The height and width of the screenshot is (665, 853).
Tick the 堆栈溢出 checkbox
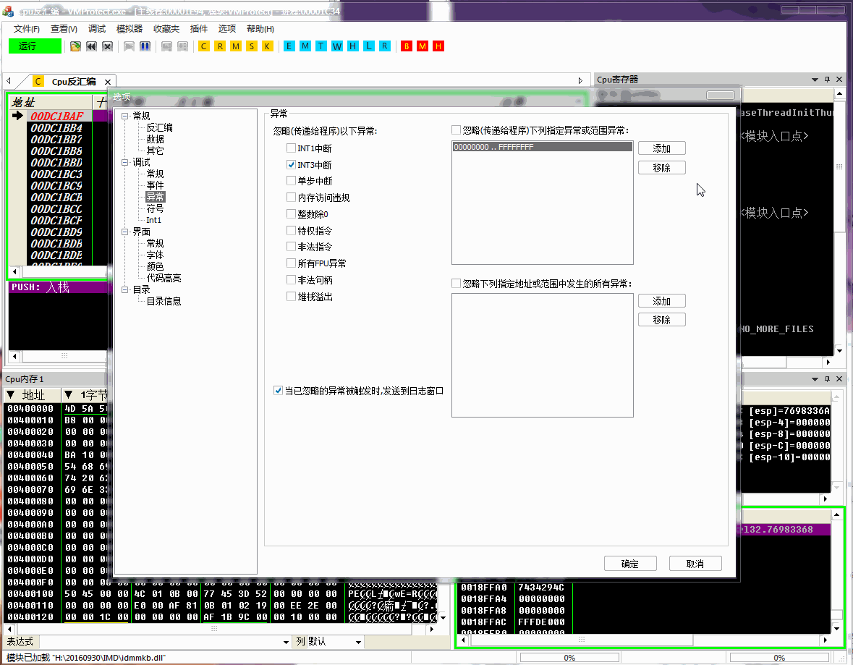[x=291, y=297]
